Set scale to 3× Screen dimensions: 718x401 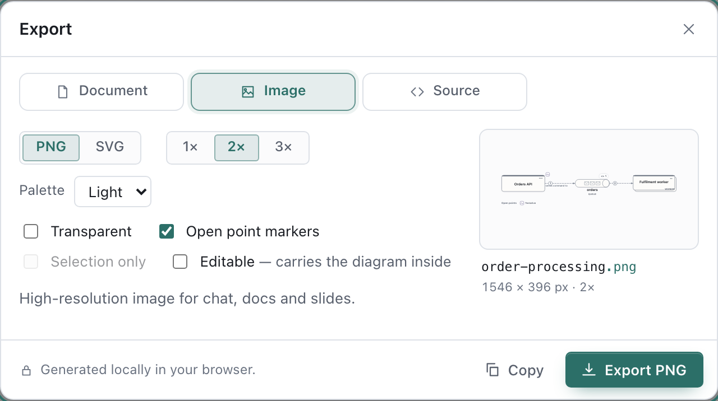point(283,147)
